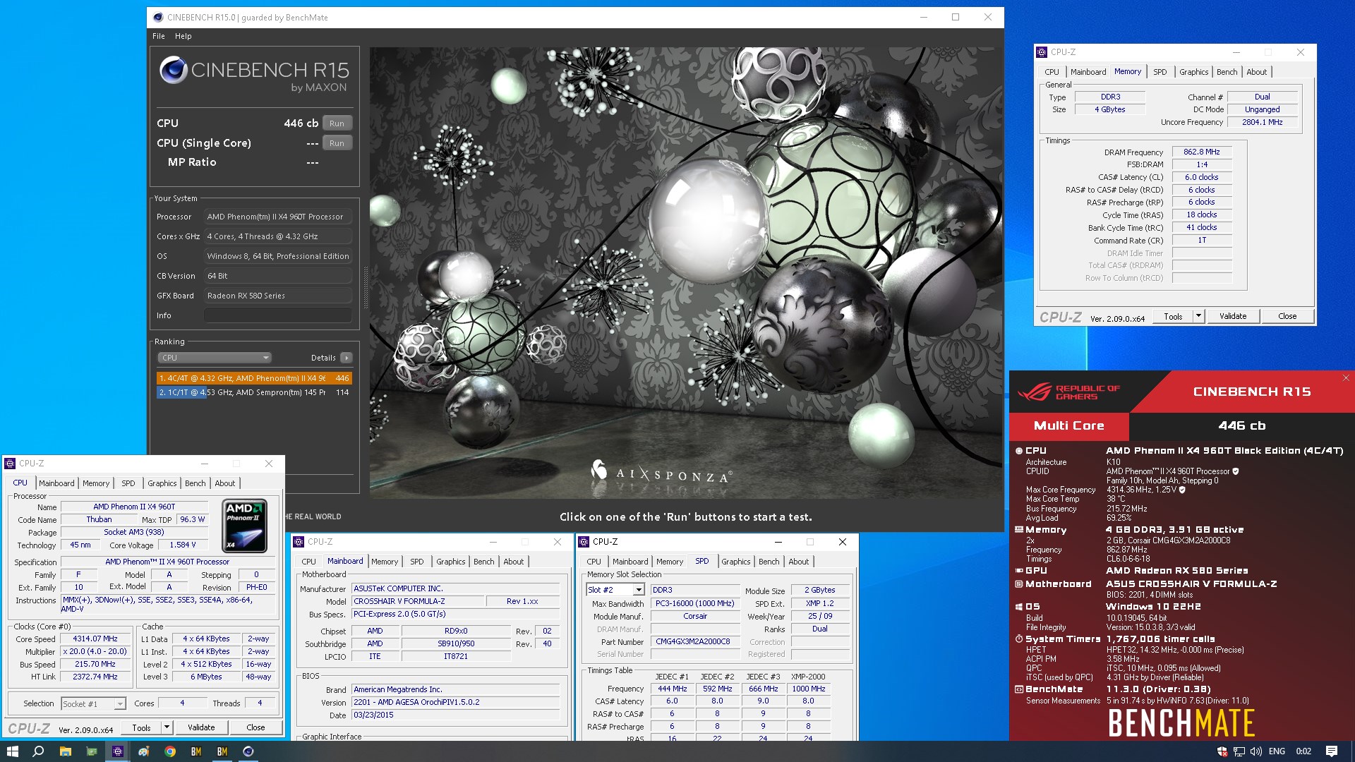Click the OS Windows icon in BenchMate panel
Image resolution: width=1355 pixels, height=762 pixels.
pos(1019,606)
